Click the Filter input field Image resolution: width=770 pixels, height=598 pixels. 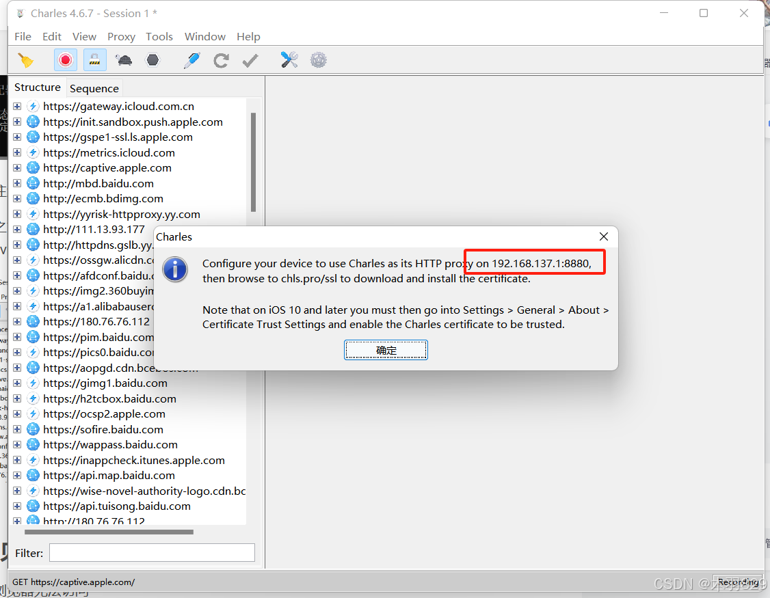[x=152, y=553]
